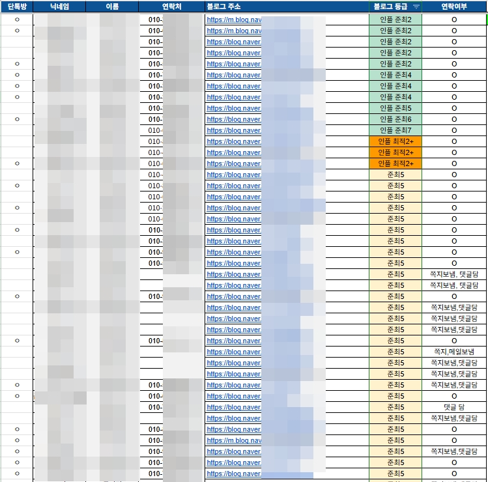This screenshot has height=482, width=488.
Task: Click the 인플 준최7 grade cell
Action: click(x=395, y=130)
